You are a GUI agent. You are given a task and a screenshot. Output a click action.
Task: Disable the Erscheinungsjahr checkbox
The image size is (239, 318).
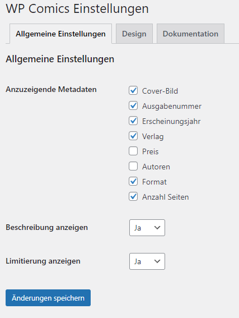pos(133,121)
